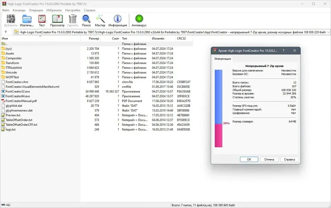Click the Извлечь toolbar icon
The width and height of the screenshot is (331, 208).
click(x=27, y=19)
